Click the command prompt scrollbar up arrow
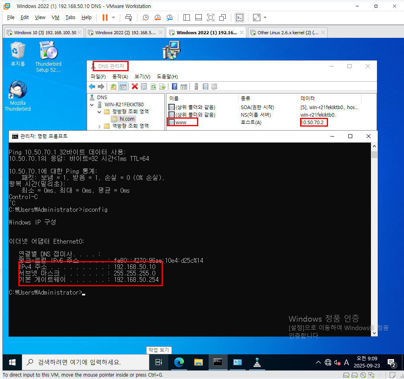404x379 pixels. click(x=374, y=147)
